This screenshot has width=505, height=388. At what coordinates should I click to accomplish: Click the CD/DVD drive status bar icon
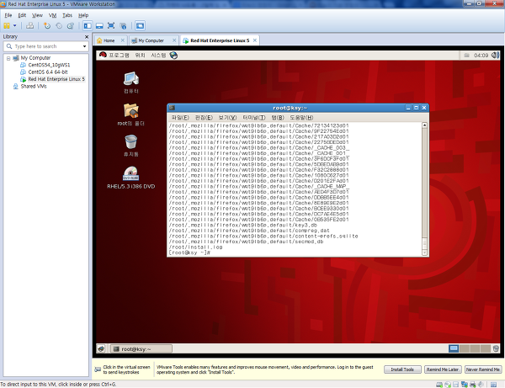[x=448, y=385]
